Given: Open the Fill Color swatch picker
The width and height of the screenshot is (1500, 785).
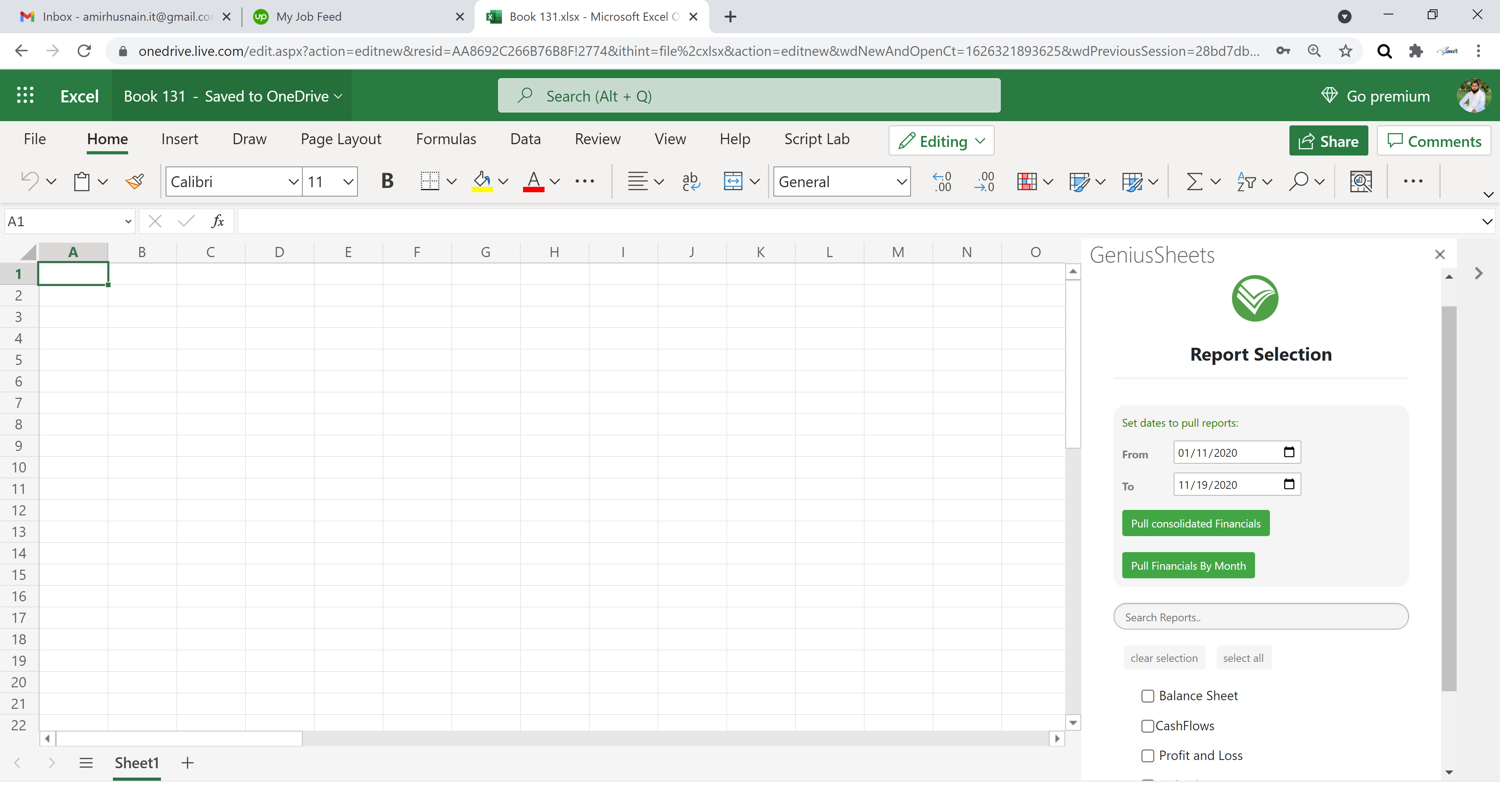Looking at the screenshot, I should coord(504,181).
